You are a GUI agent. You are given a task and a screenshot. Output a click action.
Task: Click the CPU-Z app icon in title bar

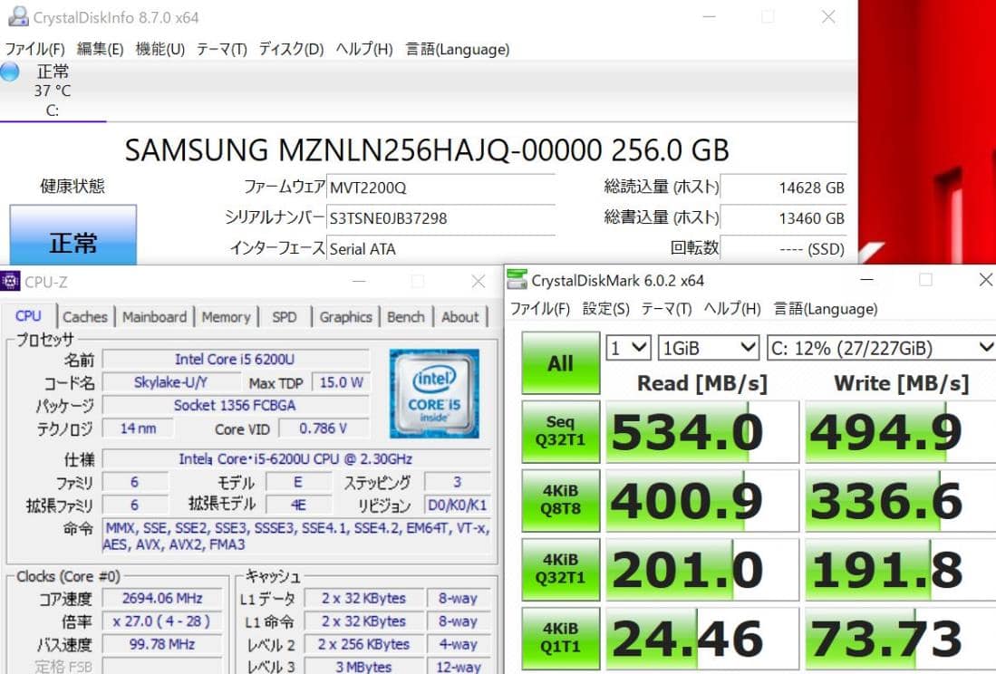[11, 281]
